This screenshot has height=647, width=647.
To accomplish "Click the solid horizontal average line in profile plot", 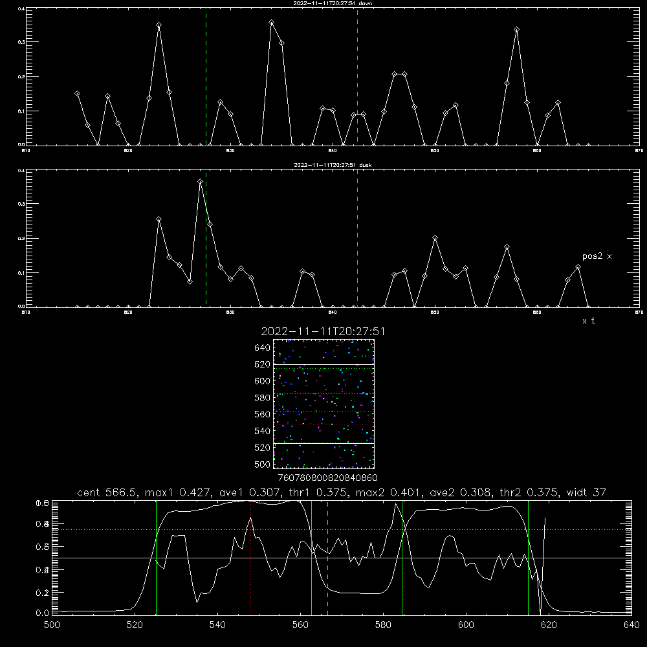I will pyautogui.click(x=342, y=558).
